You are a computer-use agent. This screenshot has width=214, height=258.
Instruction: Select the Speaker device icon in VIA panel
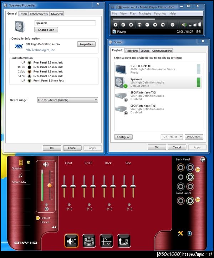(x=21, y=163)
